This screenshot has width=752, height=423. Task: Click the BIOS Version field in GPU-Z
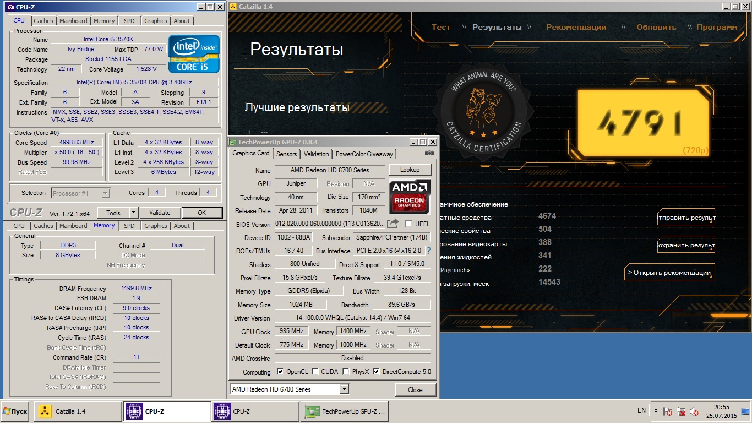[x=330, y=224]
